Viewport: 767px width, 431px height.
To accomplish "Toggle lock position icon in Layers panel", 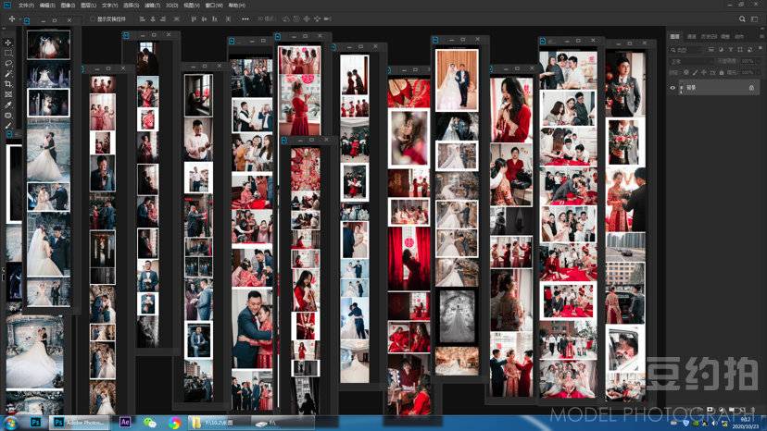I will [704, 72].
